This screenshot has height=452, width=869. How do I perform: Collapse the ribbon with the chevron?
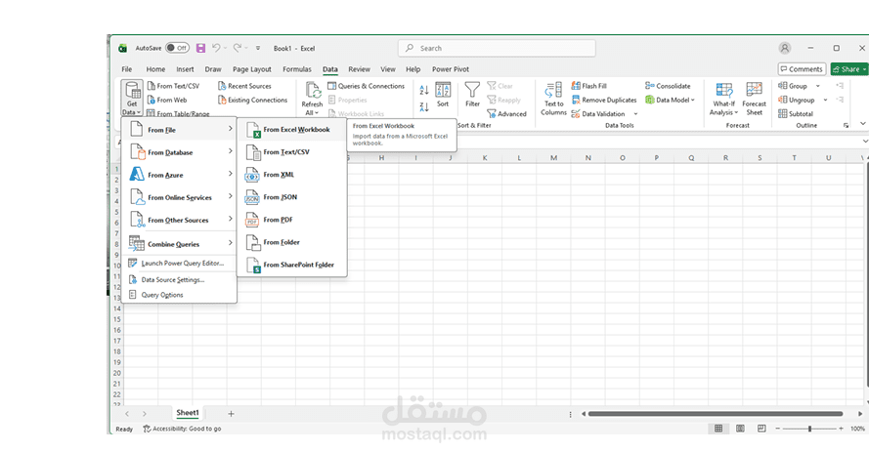863,124
